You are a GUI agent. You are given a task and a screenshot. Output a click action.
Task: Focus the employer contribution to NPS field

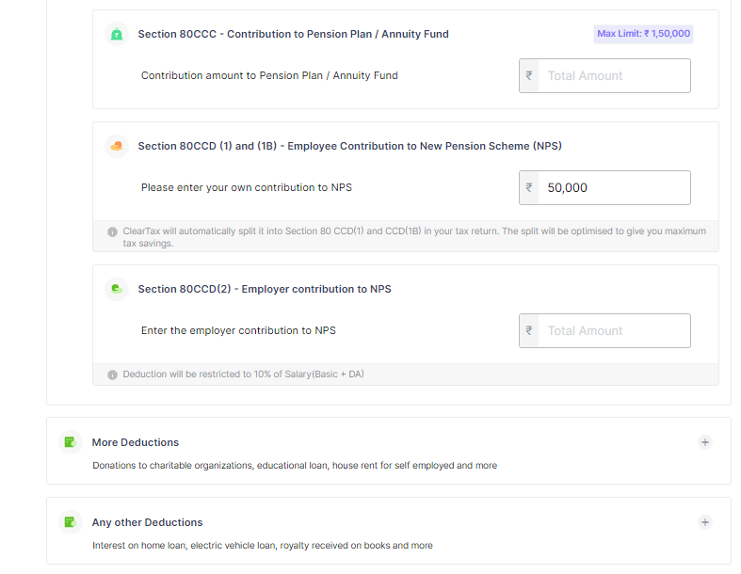point(604,330)
